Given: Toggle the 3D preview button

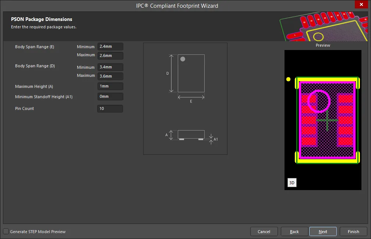Looking at the screenshot, I should (292, 182).
